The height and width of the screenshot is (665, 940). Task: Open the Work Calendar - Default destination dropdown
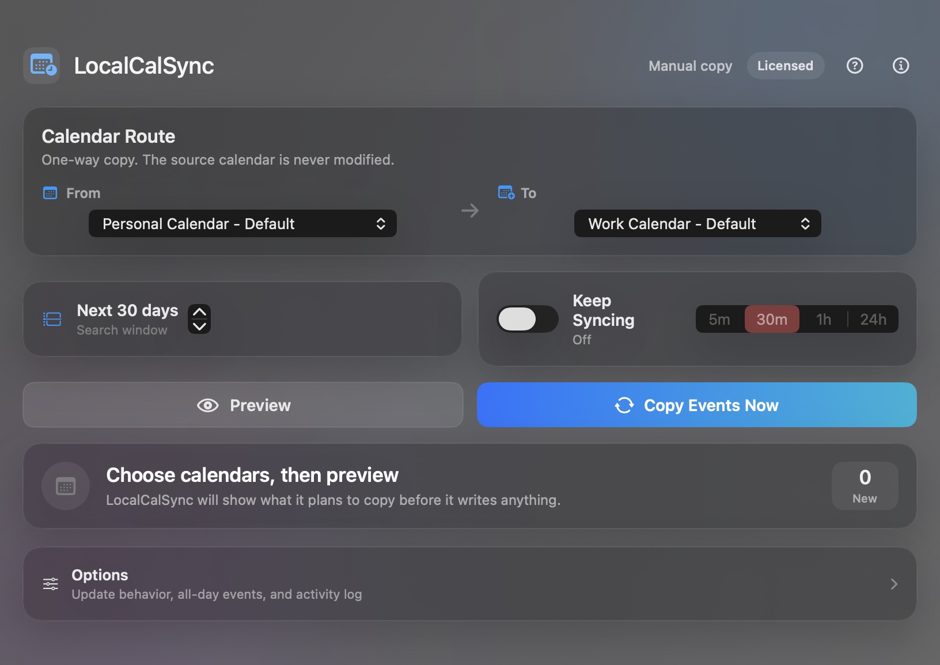tap(698, 223)
